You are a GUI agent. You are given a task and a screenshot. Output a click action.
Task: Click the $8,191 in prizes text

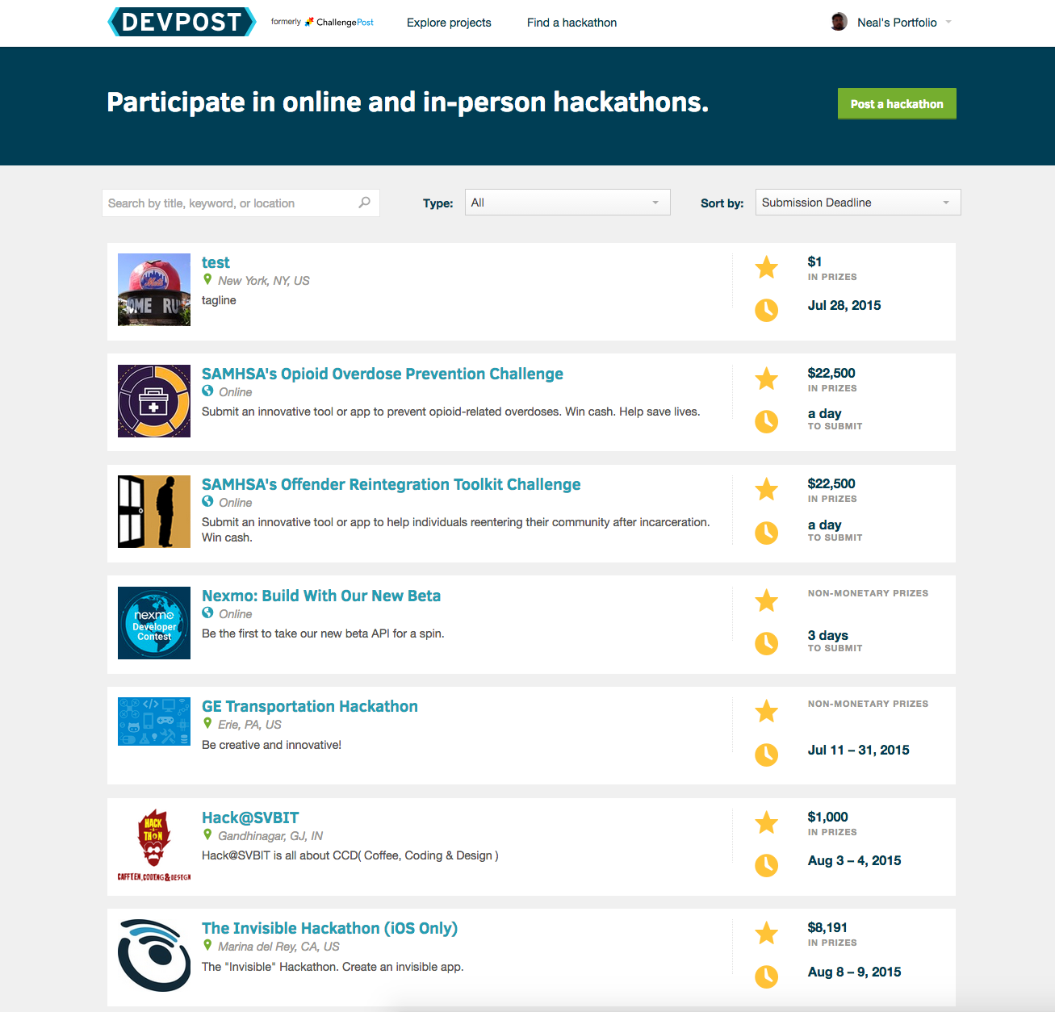pos(832,935)
